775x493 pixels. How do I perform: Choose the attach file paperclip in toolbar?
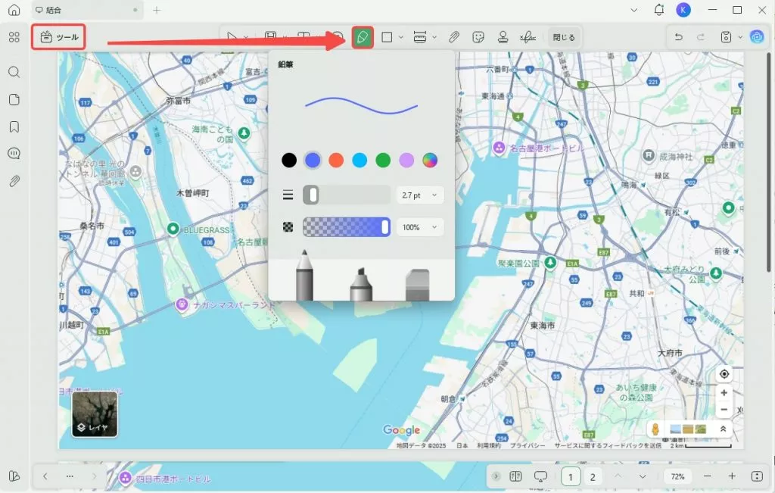pyautogui.click(x=454, y=37)
